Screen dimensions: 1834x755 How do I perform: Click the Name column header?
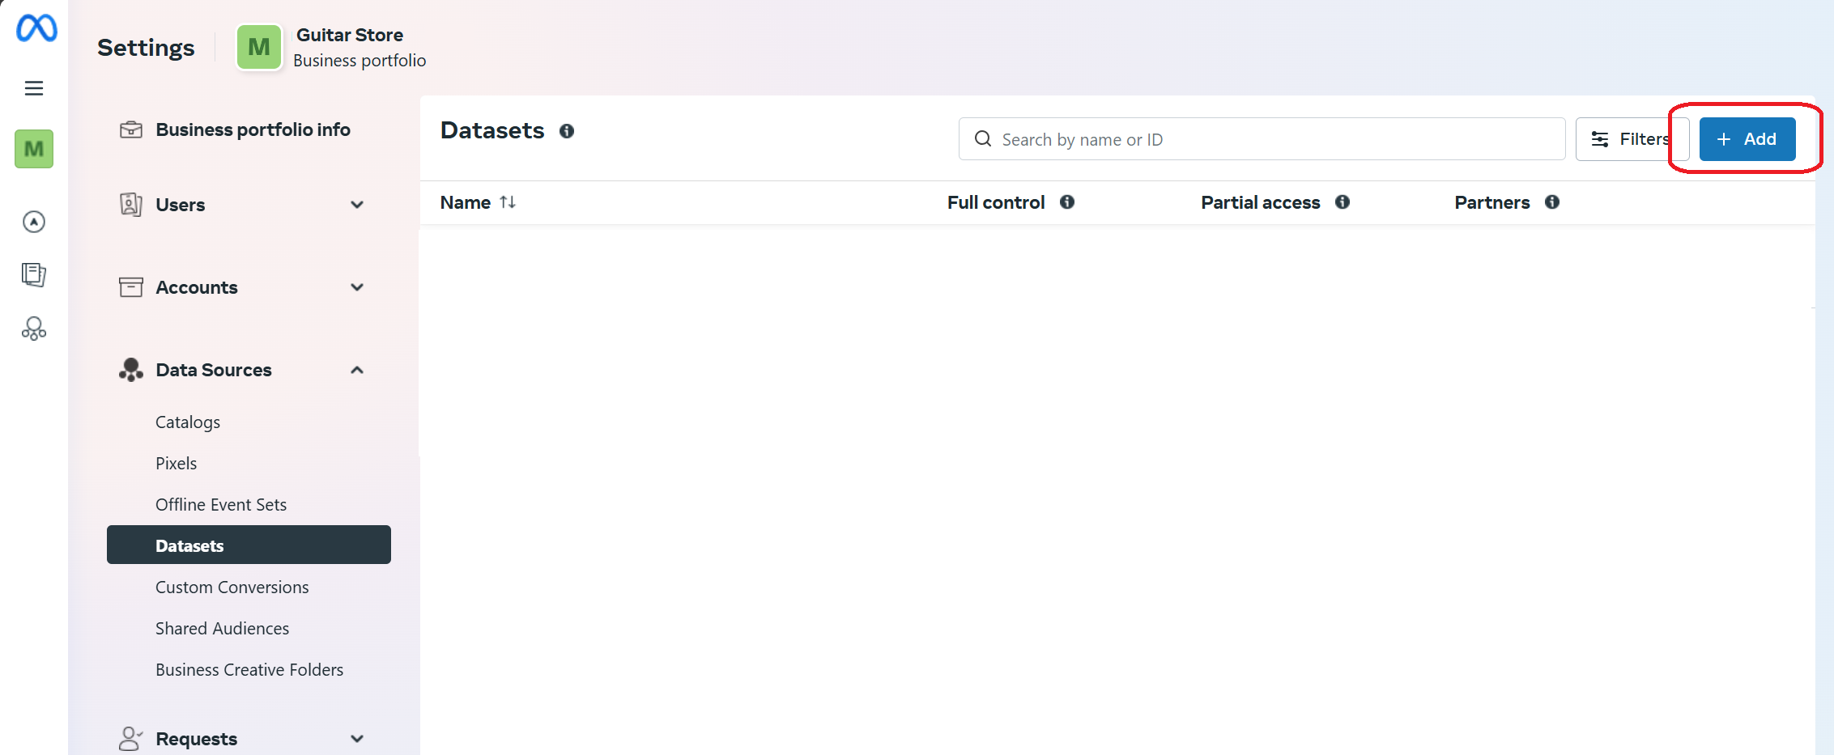point(466,202)
